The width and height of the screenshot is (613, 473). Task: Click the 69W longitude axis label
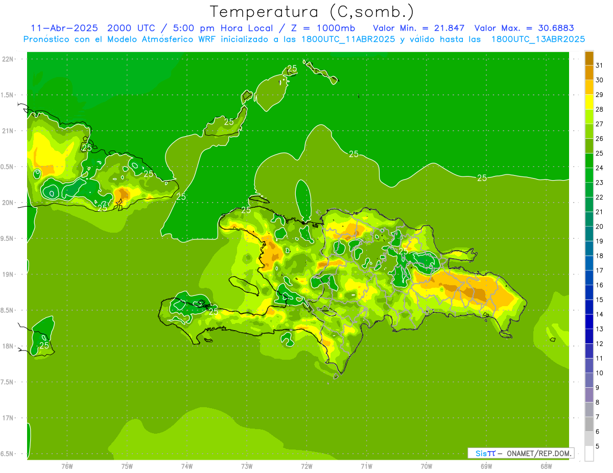pyautogui.click(x=486, y=466)
